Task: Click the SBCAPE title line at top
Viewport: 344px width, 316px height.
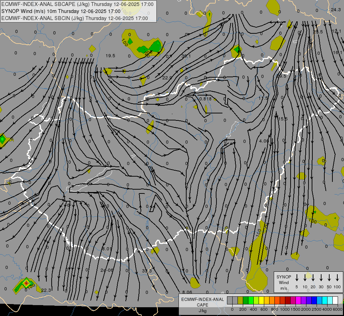Action: tap(77, 4)
